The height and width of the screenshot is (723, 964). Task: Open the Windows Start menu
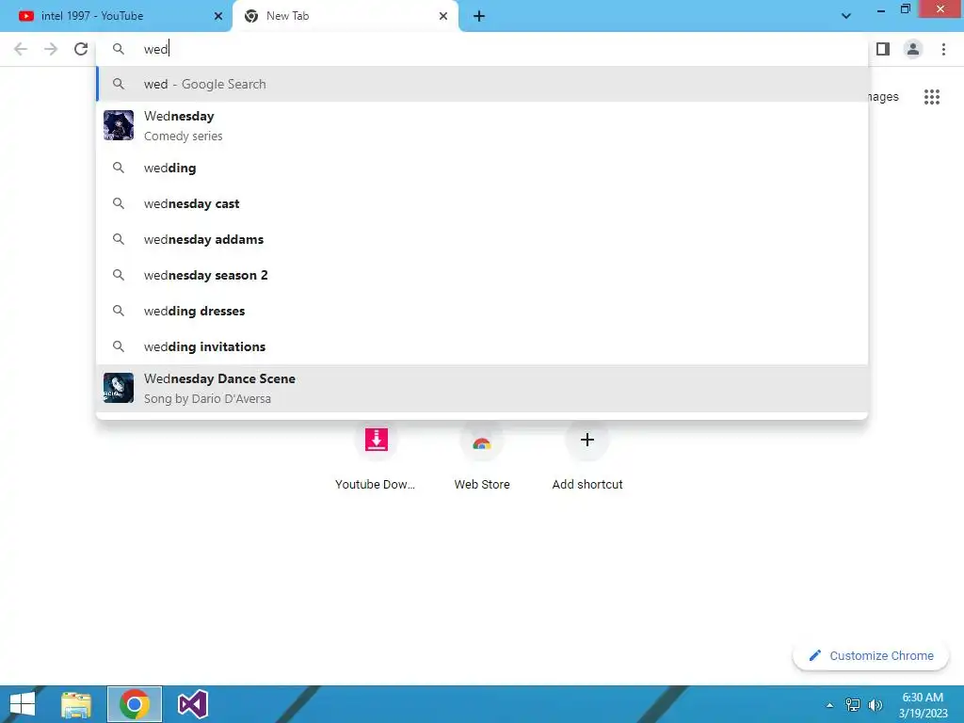click(23, 704)
